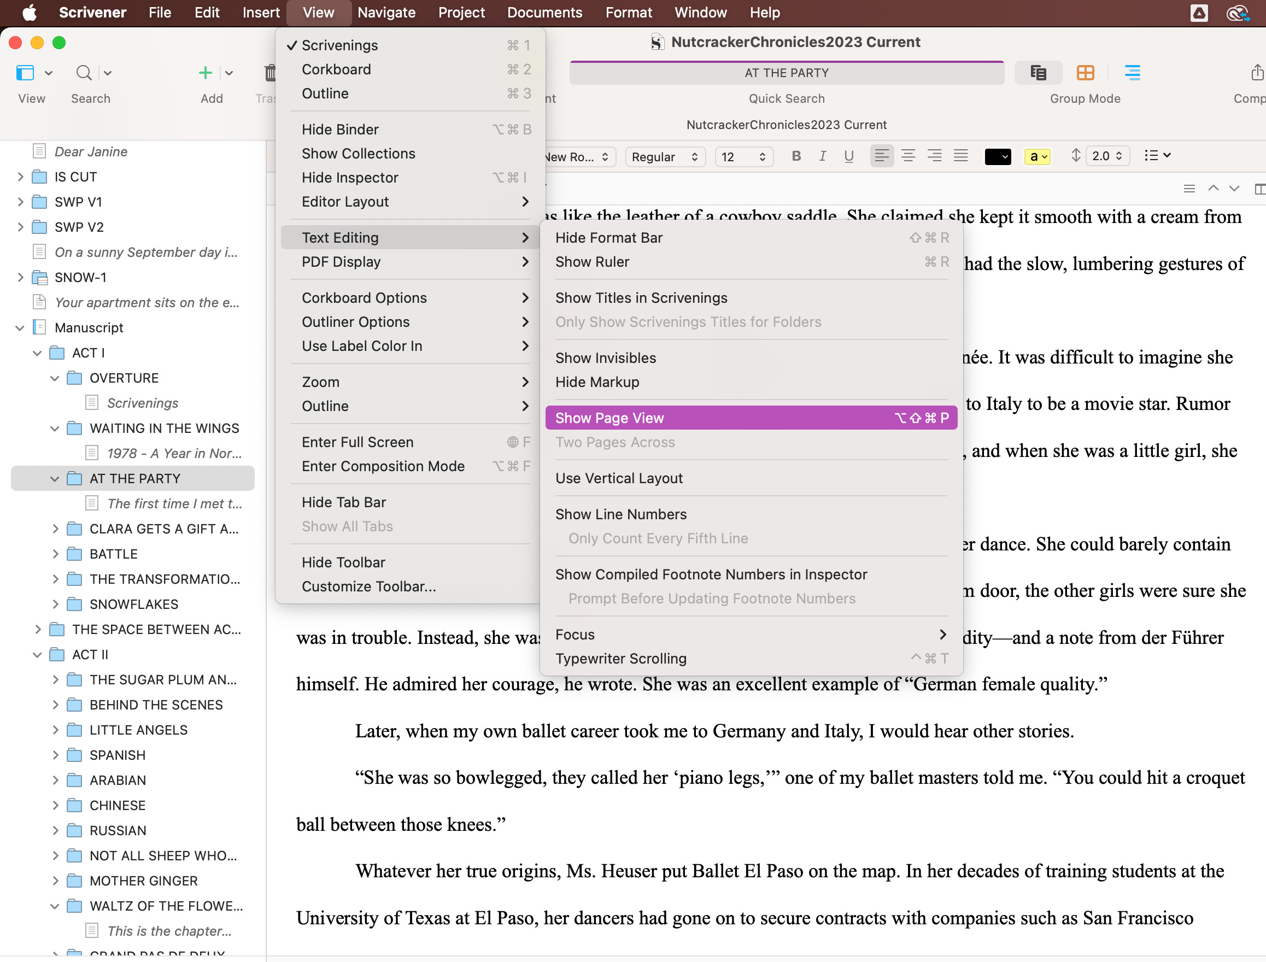Screen dimensions: 1266x962
Task: Select the Corkboard group mode icon
Action: click(1085, 73)
